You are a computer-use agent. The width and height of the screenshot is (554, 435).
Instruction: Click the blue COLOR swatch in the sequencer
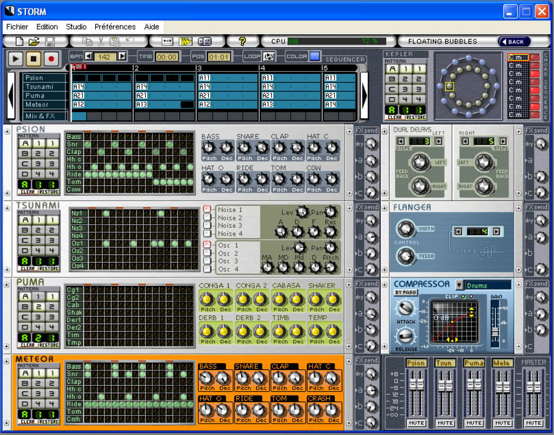tap(314, 56)
